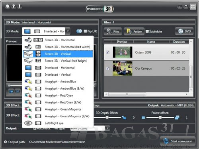Click the 3D glasses toggle beside flip L/R
199x149 pixels.
pos(79,31)
